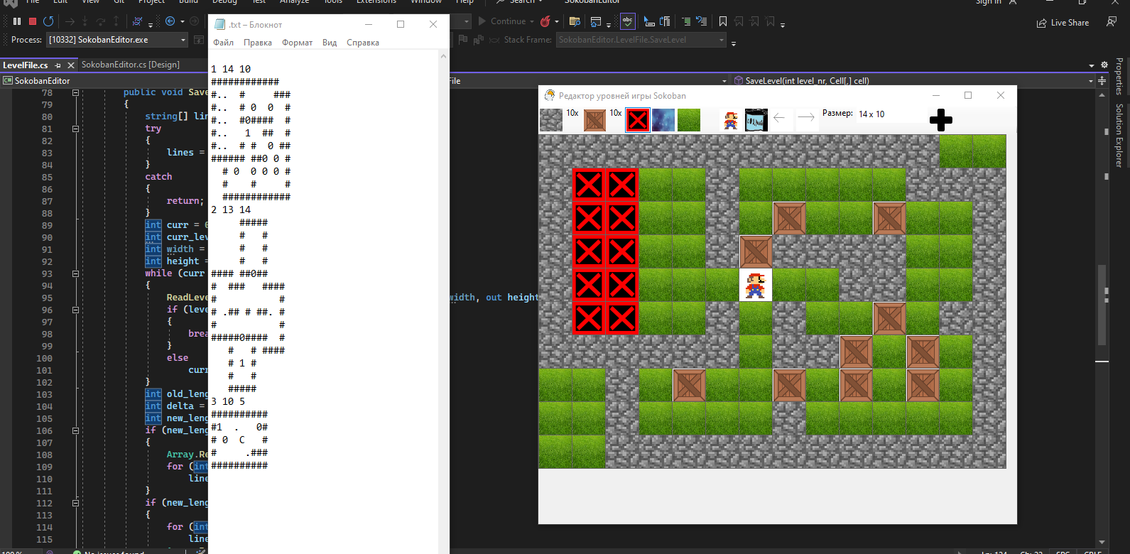Image resolution: width=1130 pixels, height=554 pixels.
Task: Open dropdown arrow next to navigate backward
Action: coord(183,21)
